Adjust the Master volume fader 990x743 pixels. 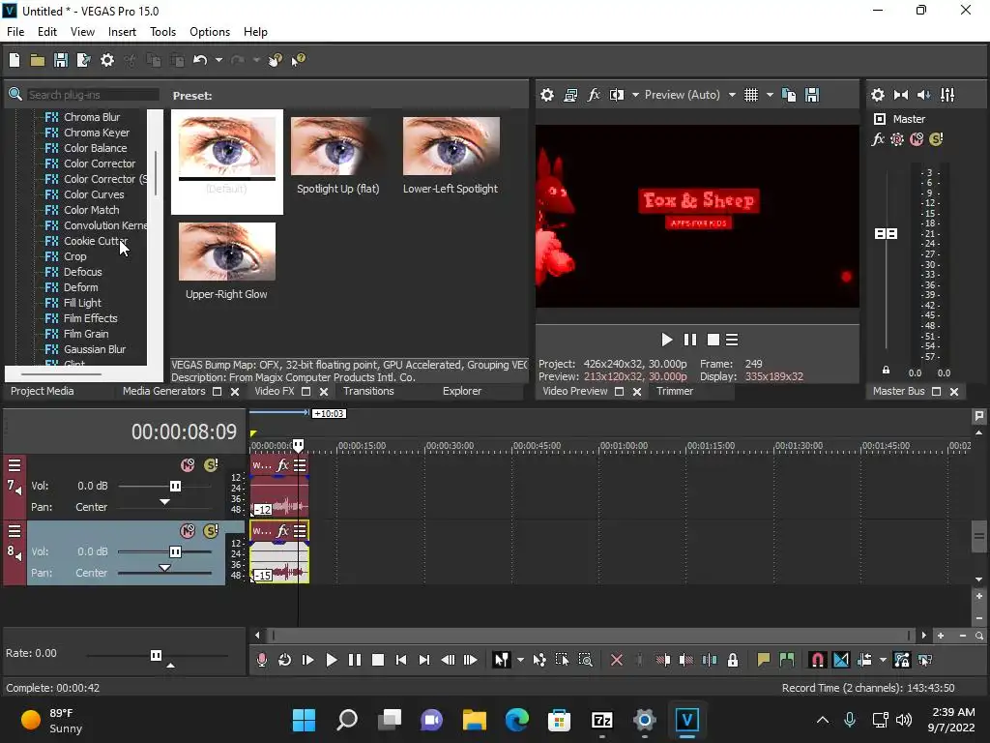pyautogui.click(x=886, y=234)
